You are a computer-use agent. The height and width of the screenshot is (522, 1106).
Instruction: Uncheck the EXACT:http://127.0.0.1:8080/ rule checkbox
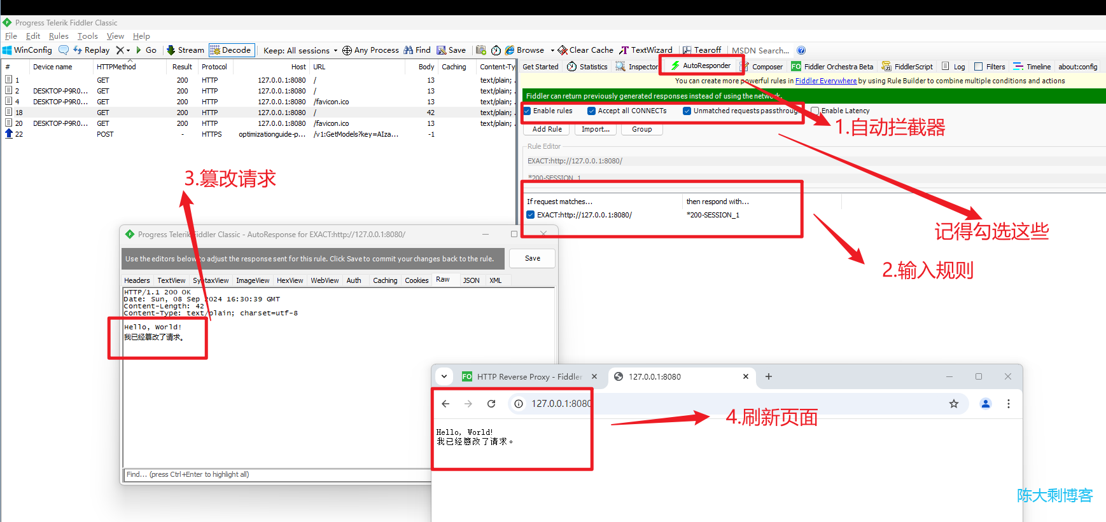click(531, 215)
